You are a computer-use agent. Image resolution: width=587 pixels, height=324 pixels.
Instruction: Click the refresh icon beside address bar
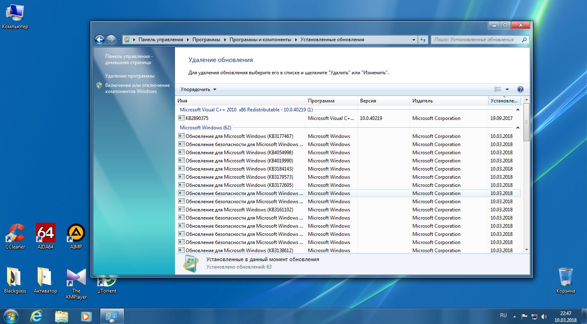(x=423, y=40)
